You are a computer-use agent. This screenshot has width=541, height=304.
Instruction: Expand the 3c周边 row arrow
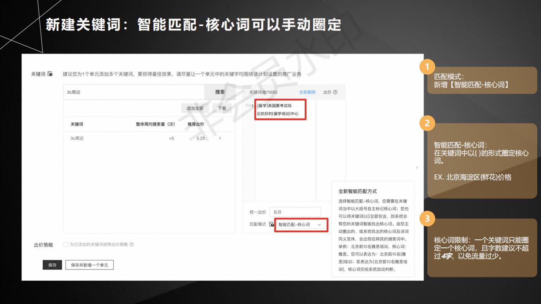tap(220, 138)
